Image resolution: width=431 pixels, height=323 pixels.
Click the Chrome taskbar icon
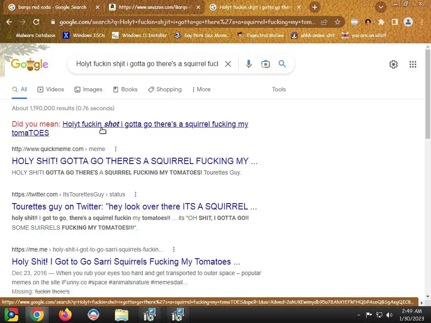pyautogui.click(x=37, y=315)
